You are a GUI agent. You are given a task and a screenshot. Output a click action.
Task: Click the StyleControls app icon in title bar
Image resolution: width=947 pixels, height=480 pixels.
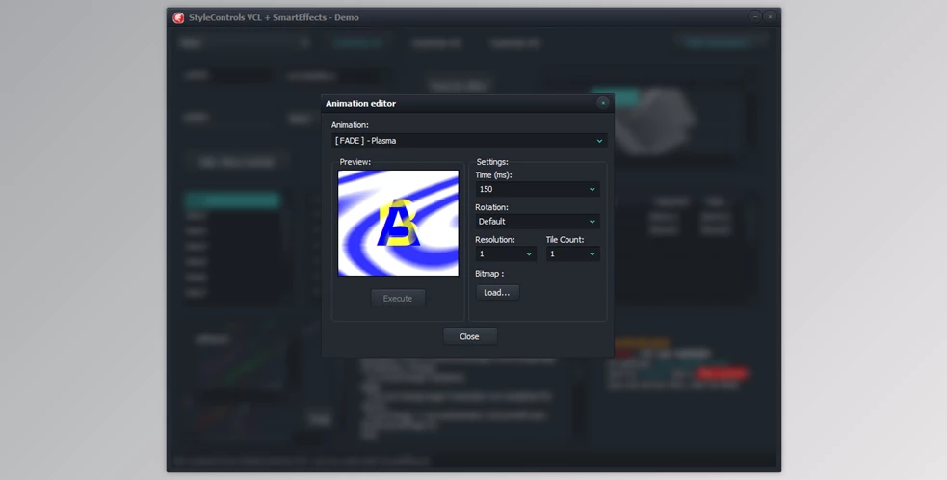tap(178, 17)
